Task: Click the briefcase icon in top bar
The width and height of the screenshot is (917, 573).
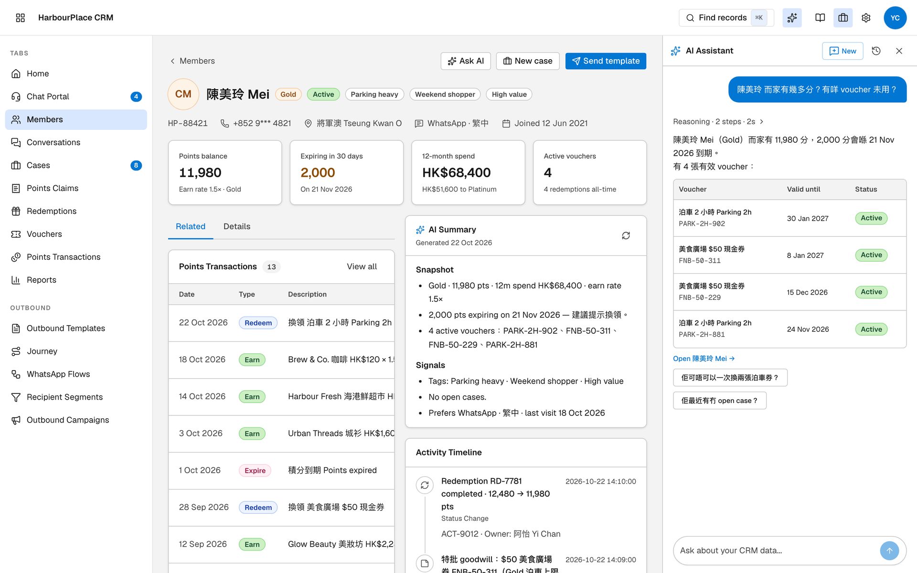Action: tap(843, 18)
